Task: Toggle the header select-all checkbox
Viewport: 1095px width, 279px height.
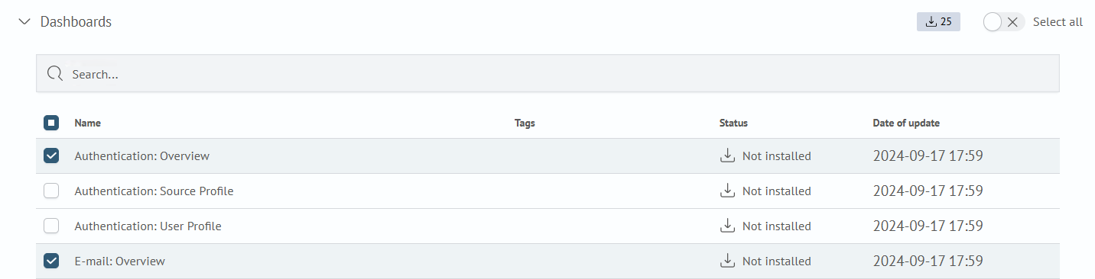Action: click(51, 123)
